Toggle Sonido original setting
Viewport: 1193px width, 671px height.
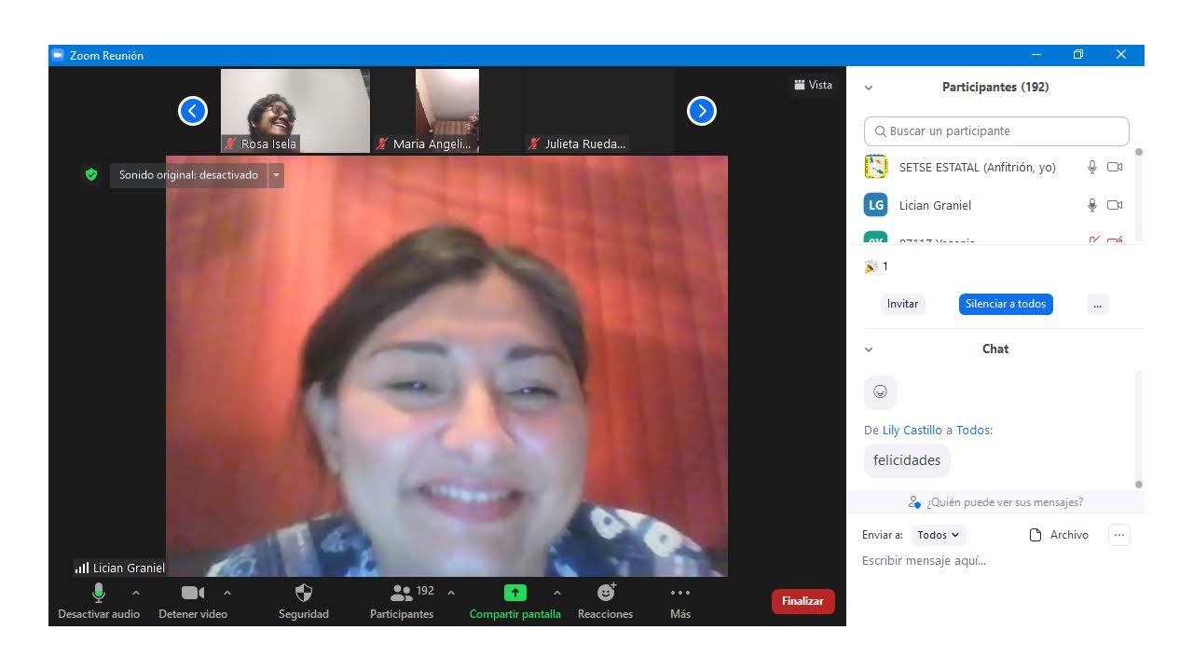[188, 175]
